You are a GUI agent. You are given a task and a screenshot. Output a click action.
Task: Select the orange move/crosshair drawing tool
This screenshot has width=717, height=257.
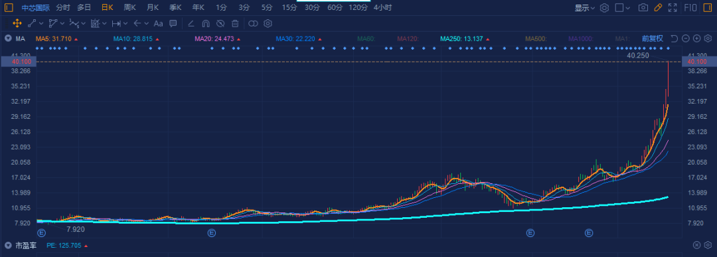pyautogui.click(x=17, y=23)
